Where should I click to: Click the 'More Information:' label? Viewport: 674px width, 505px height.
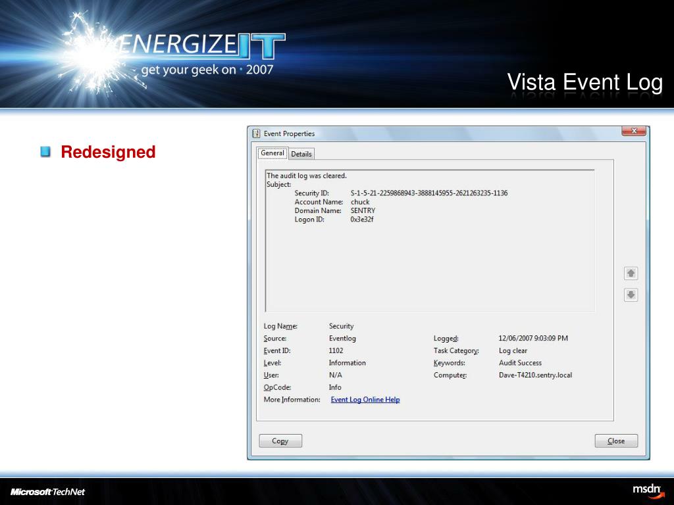point(292,399)
